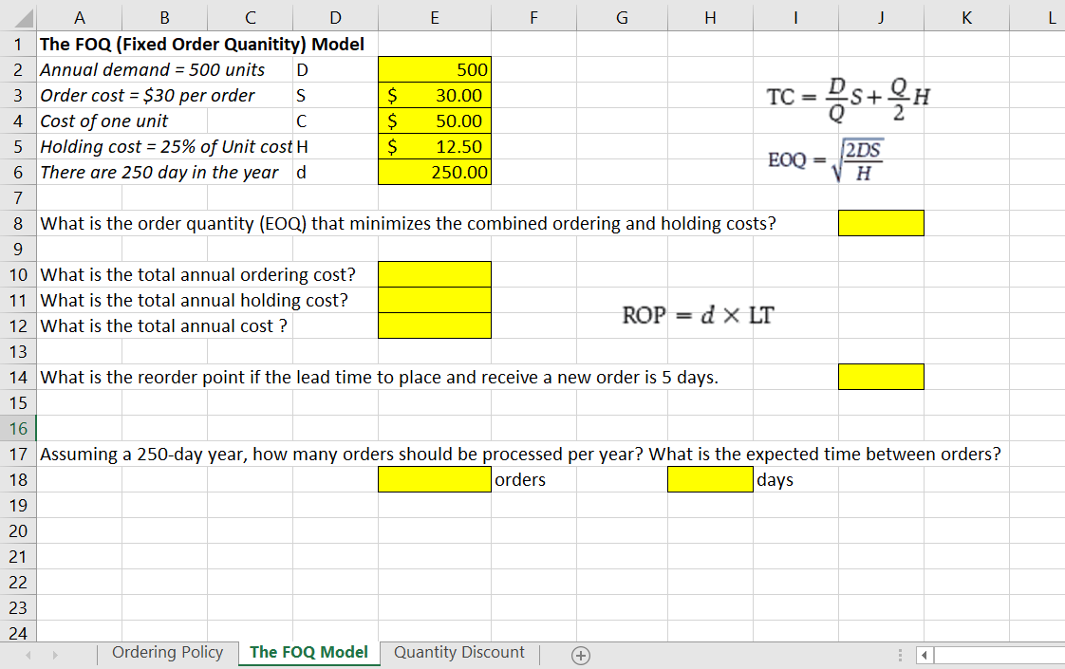Select column A header

click(x=80, y=18)
